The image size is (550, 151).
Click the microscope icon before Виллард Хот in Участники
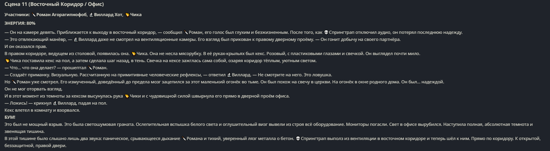click(91, 15)
